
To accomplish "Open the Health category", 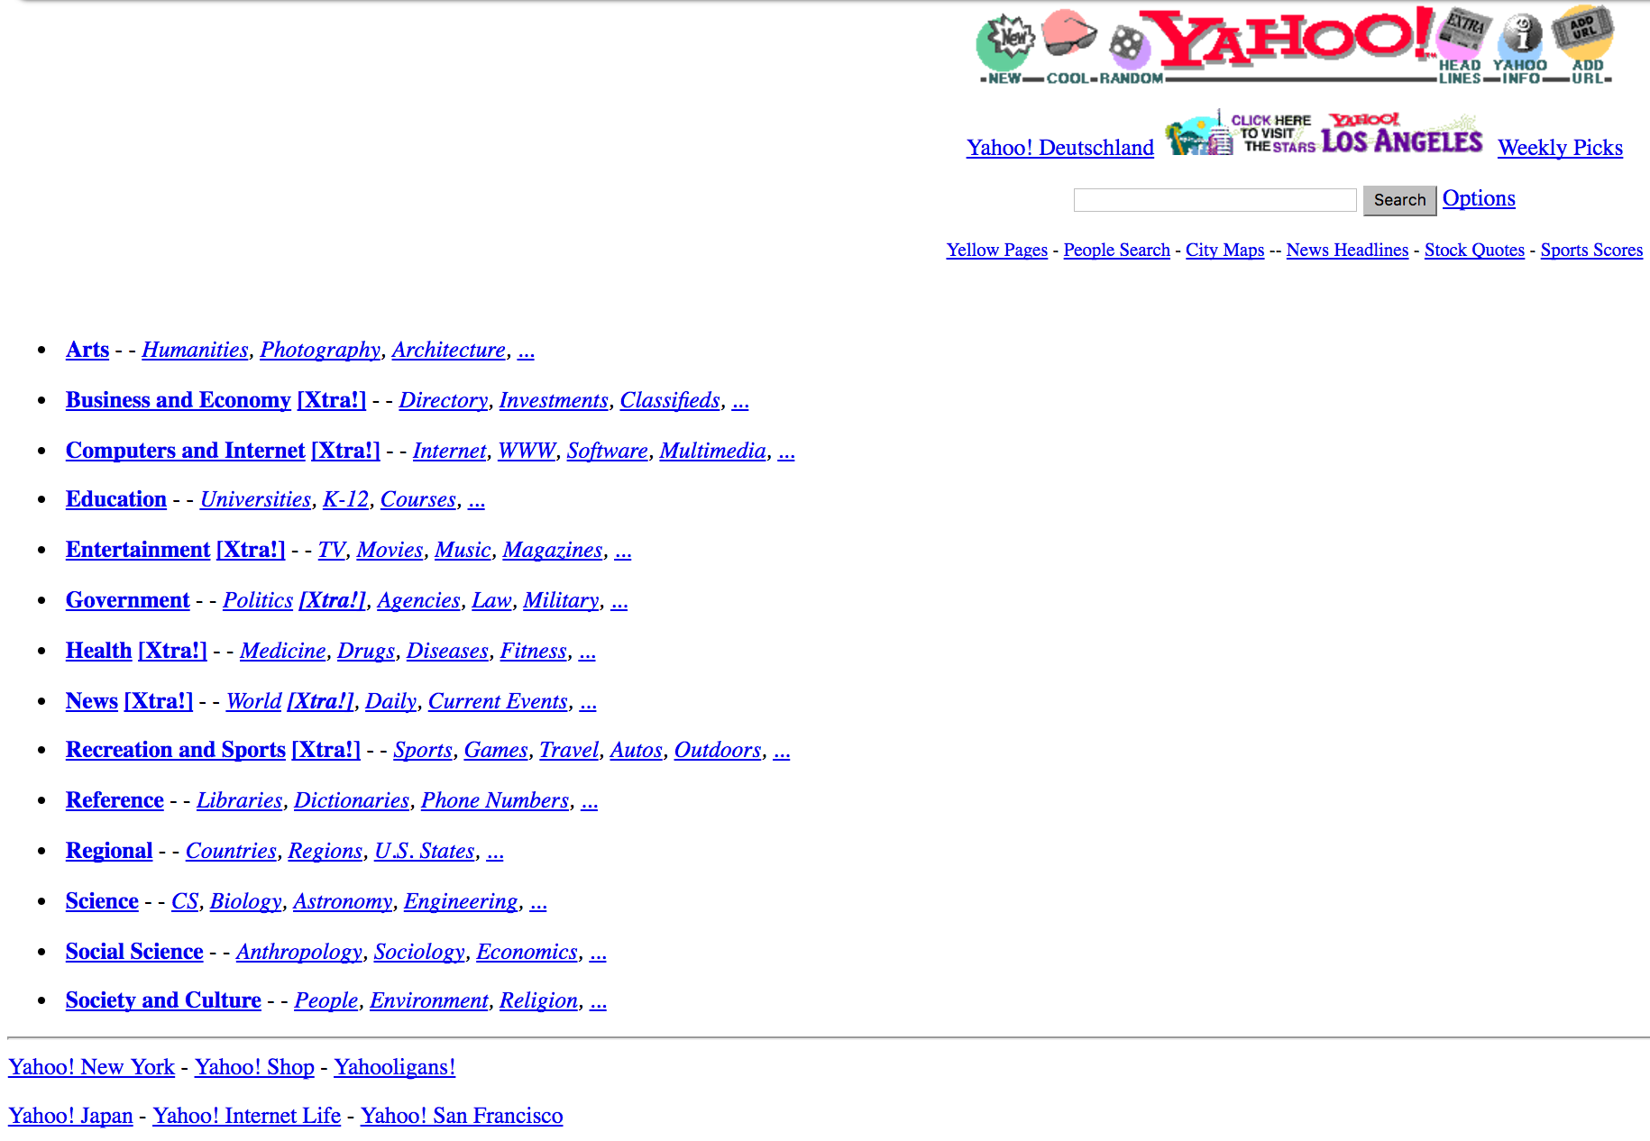I will click(x=99, y=651).
